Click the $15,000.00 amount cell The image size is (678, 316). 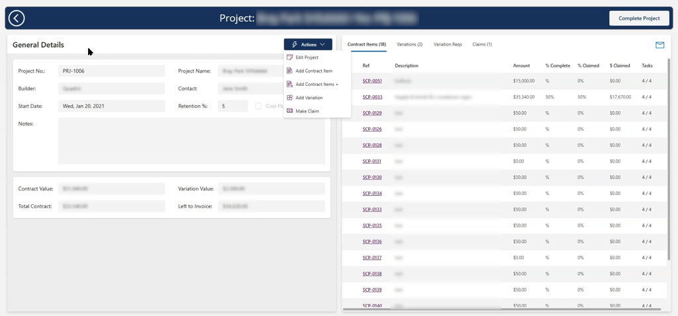(x=524, y=81)
